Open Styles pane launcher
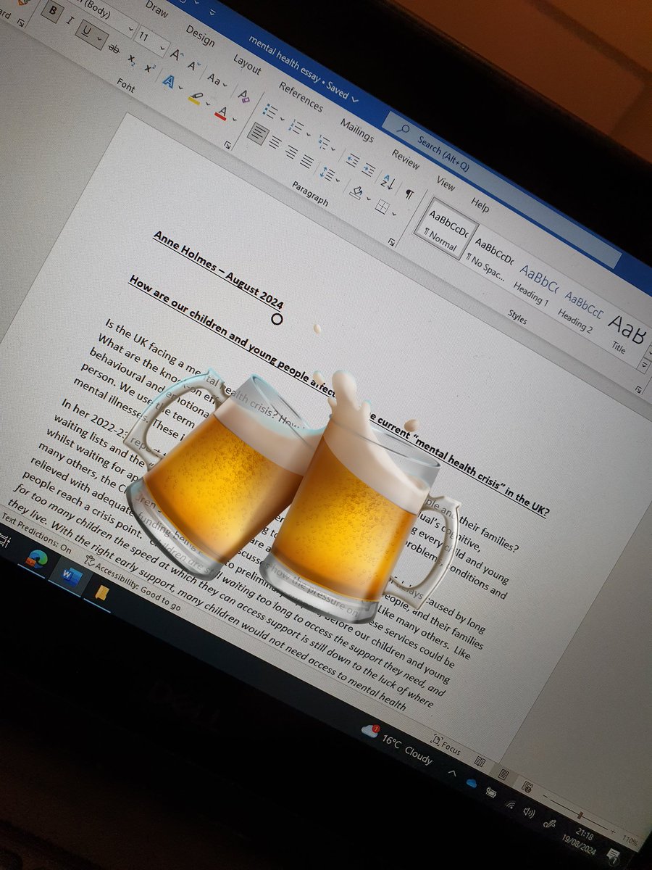The image size is (652, 870). (640, 390)
